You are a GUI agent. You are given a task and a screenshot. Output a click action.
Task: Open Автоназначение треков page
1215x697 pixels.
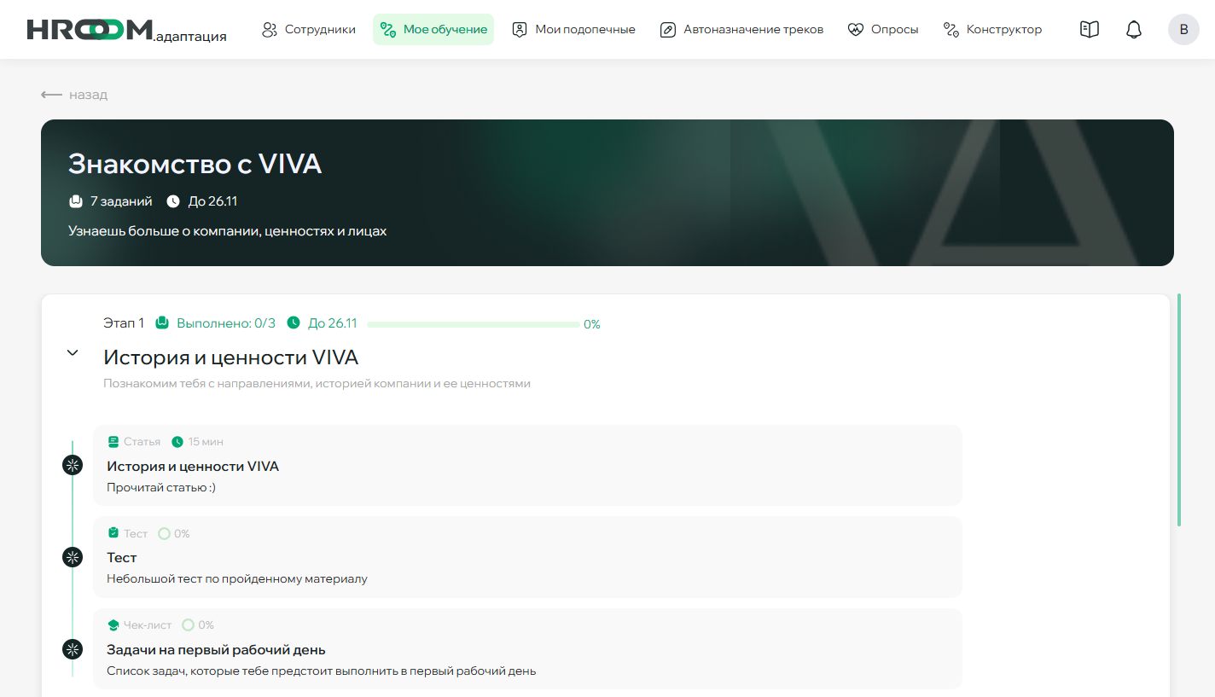click(741, 30)
